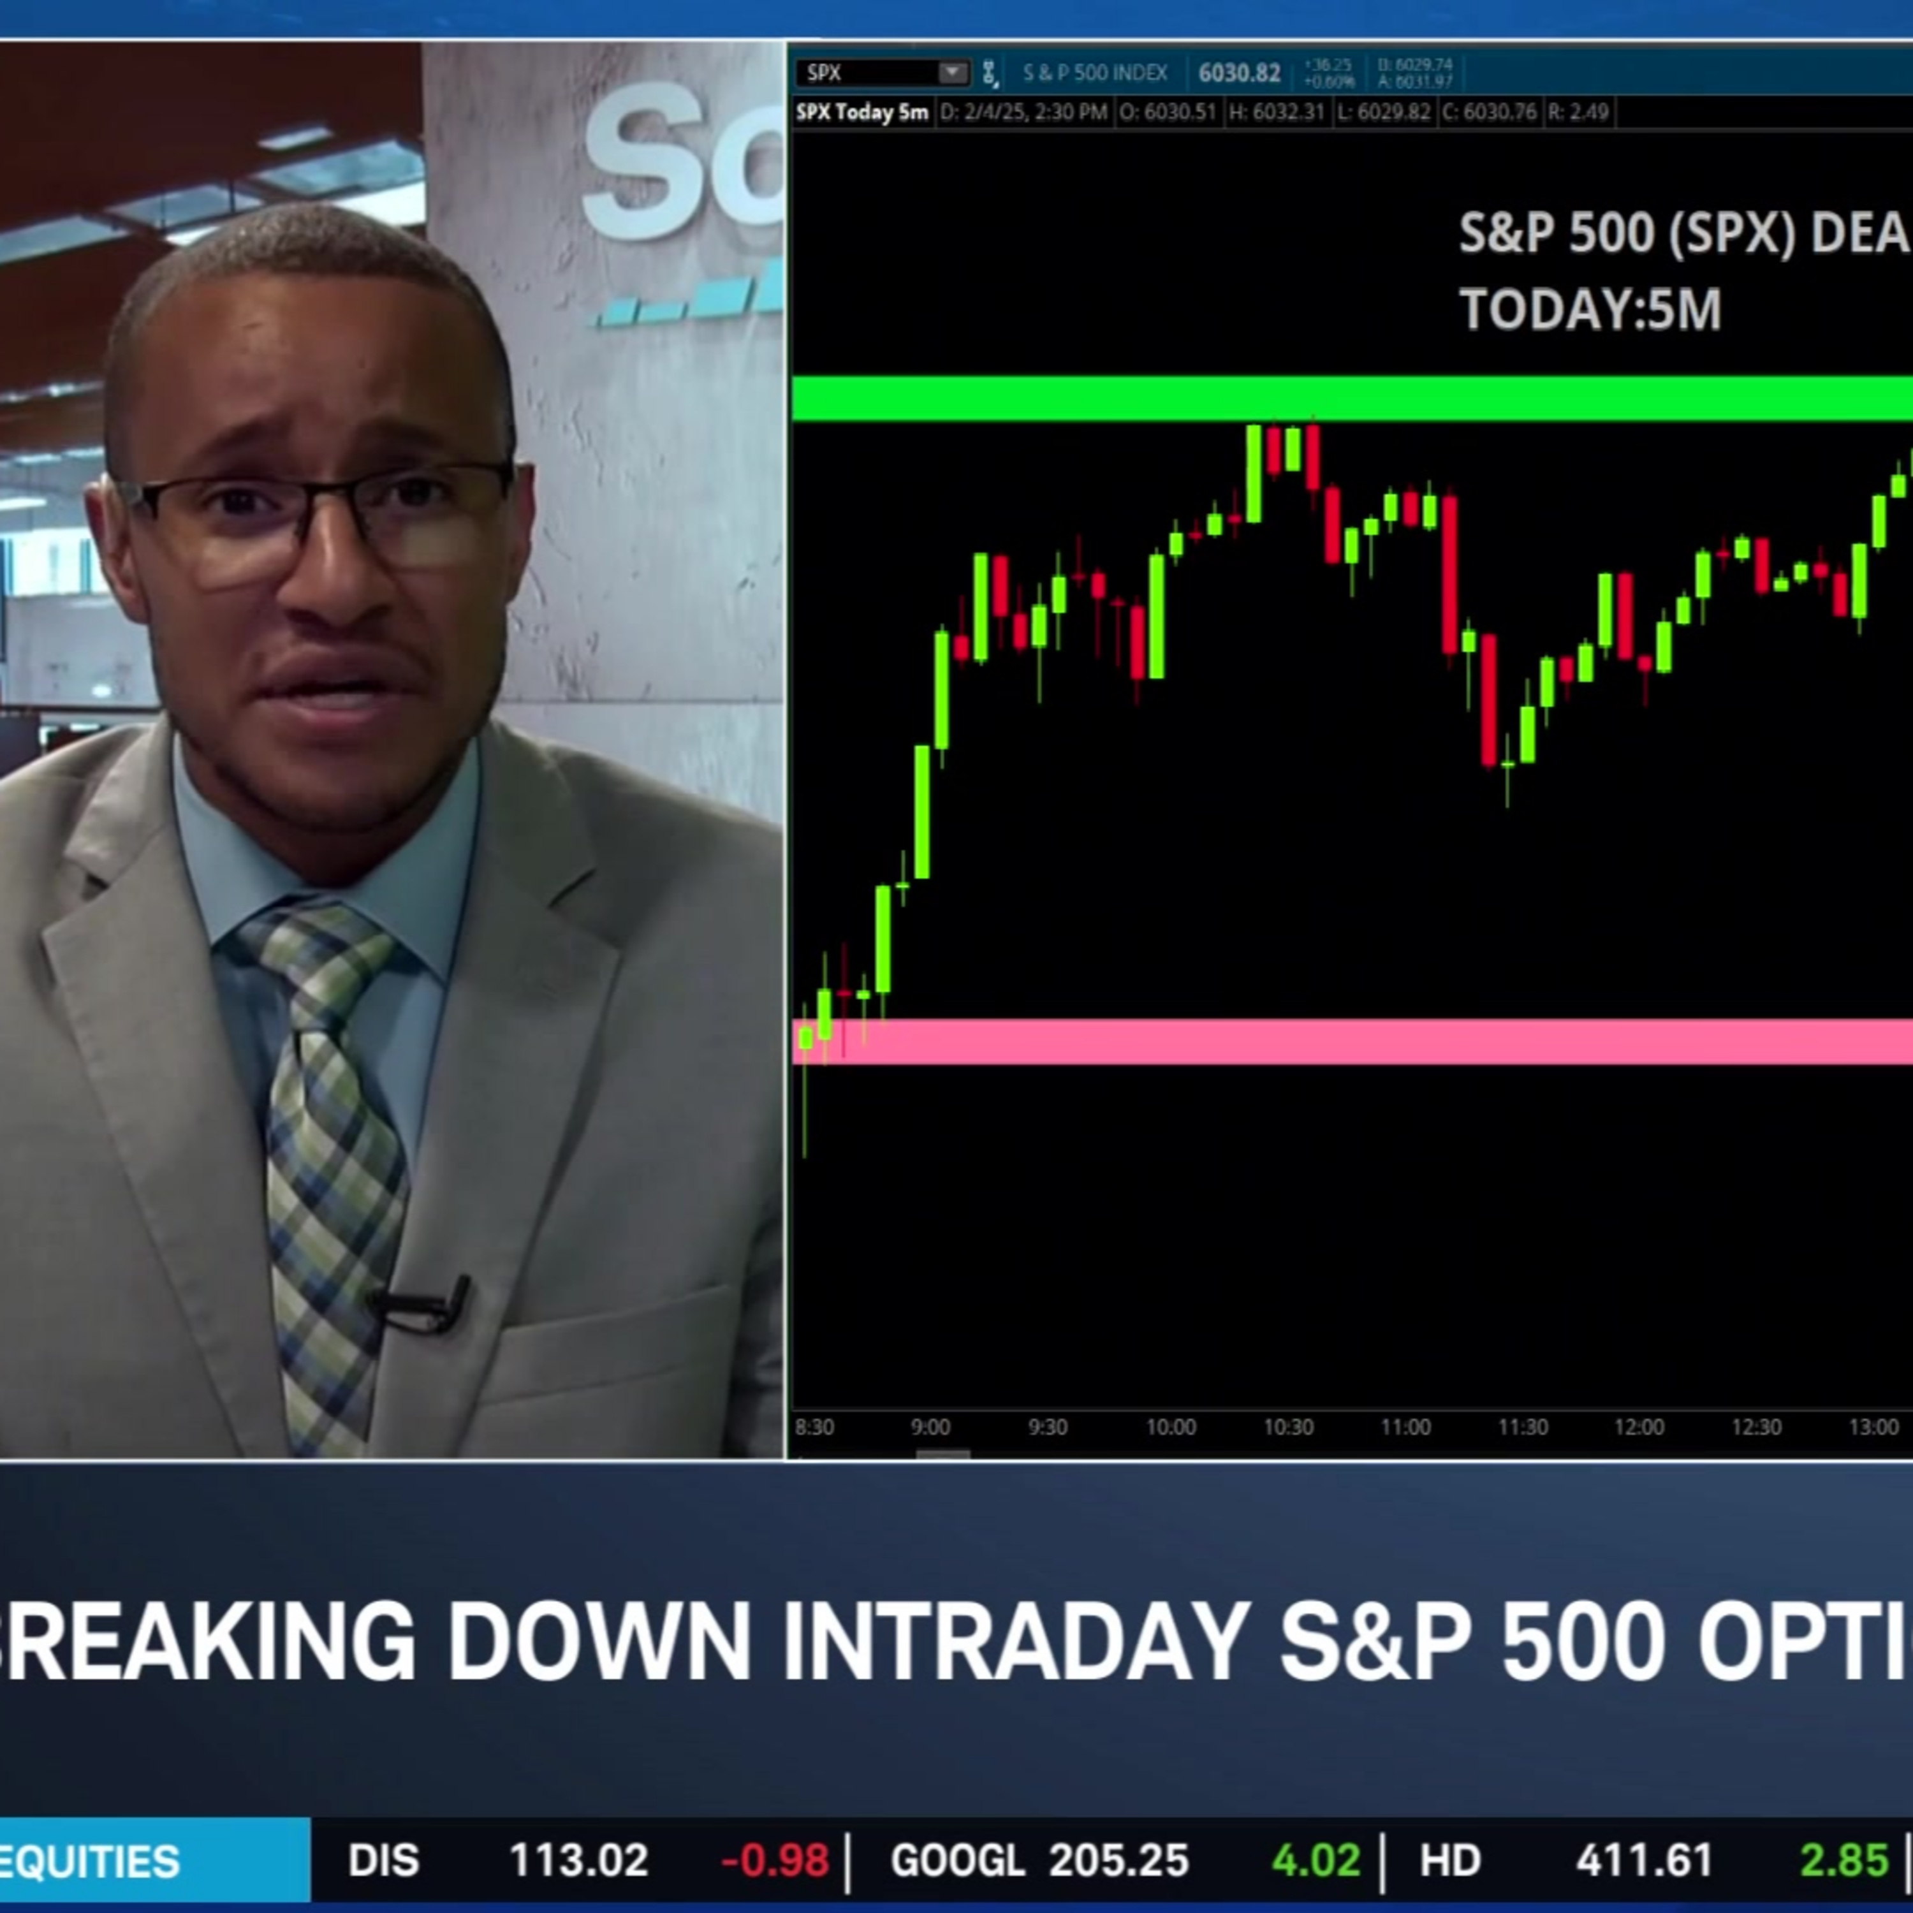Click the DIS change -0.98
This screenshot has width=1913, height=1913.
coord(774,1861)
